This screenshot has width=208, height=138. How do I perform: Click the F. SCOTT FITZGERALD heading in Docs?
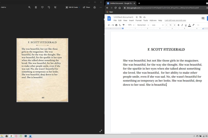tap(166, 49)
